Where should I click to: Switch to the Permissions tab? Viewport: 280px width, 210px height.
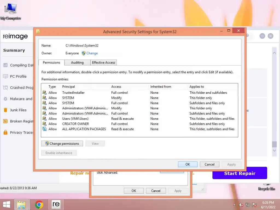click(x=51, y=63)
